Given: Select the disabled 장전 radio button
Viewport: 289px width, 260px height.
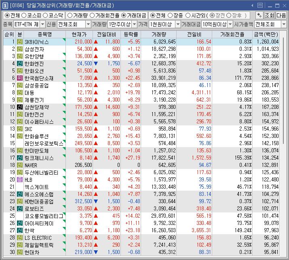Looking at the screenshot, I should pyautogui.click(x=212, y=15).
